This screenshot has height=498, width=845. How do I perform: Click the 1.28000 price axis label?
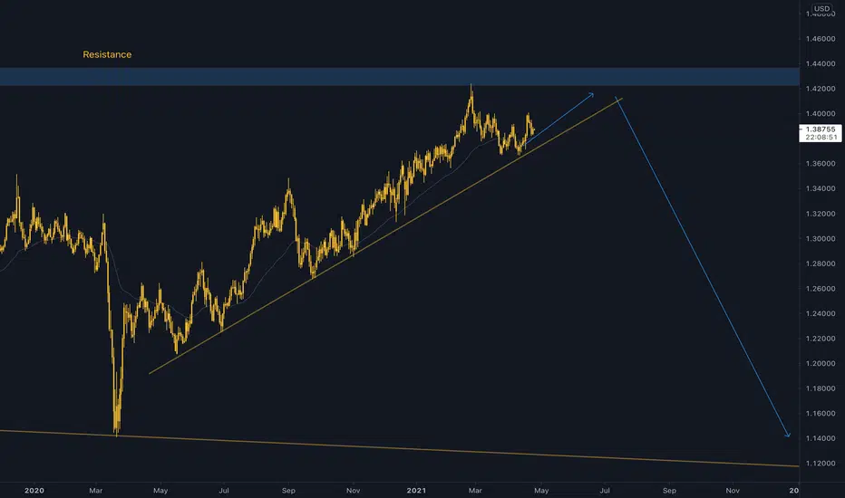821,263
